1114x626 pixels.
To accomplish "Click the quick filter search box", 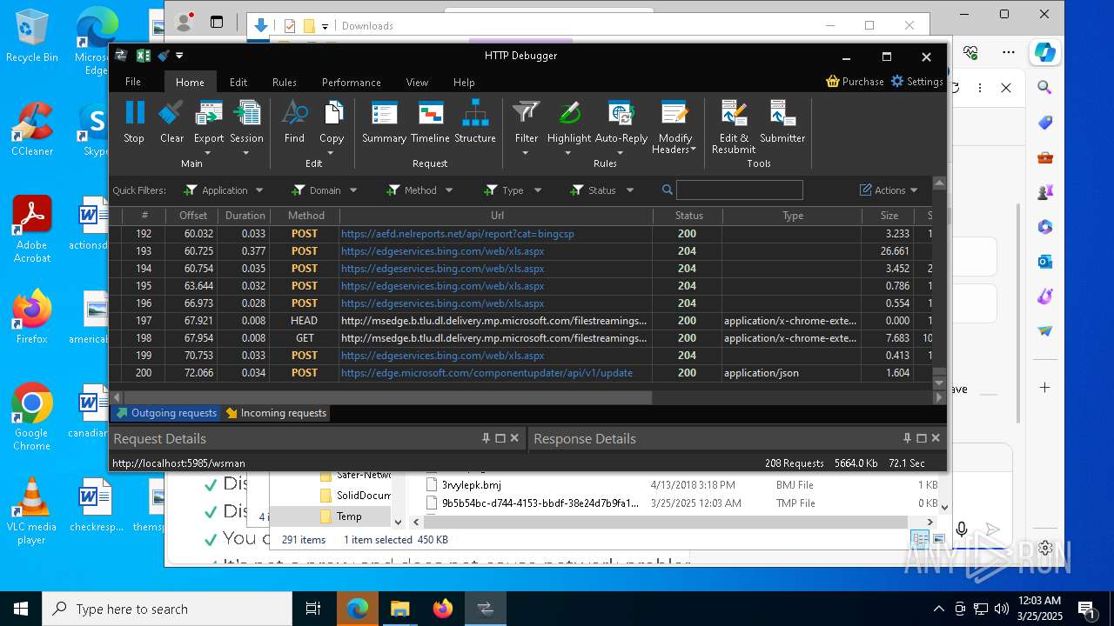I will click(x=739, y=190).
